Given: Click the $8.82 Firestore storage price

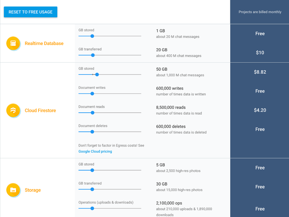Looking at the screenshot, I should pos(260,72).
